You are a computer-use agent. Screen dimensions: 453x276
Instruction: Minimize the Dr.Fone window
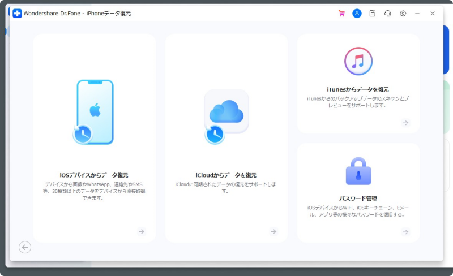pyautogui.click(x=417, y=14)
